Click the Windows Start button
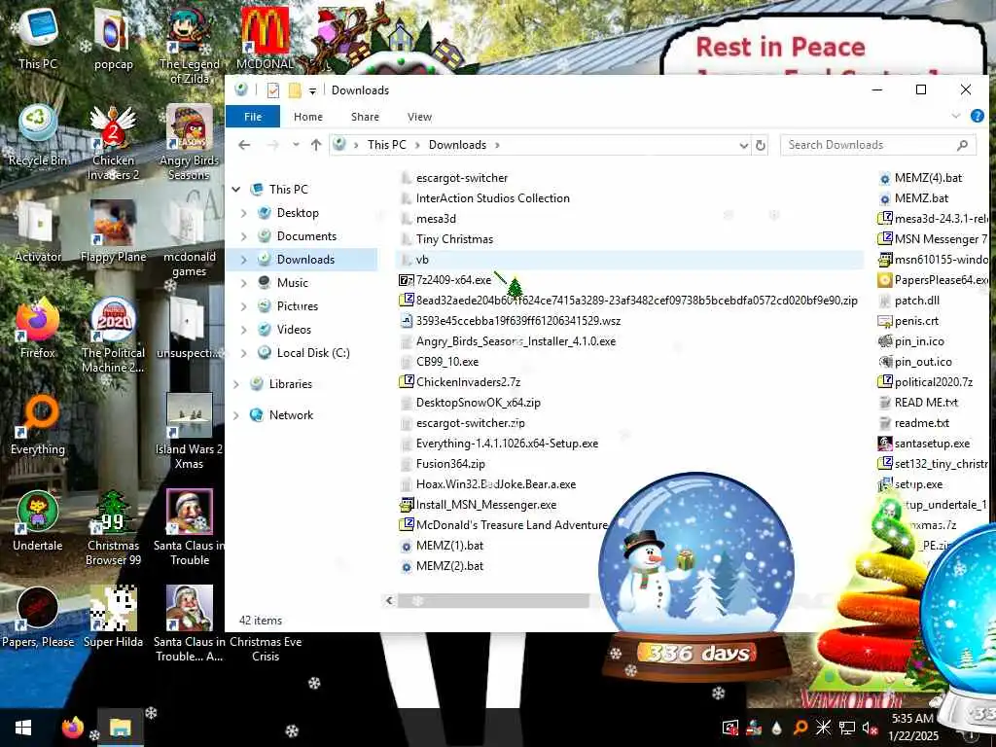This screenshot has width=996, height=747. (x=23, y=728)
